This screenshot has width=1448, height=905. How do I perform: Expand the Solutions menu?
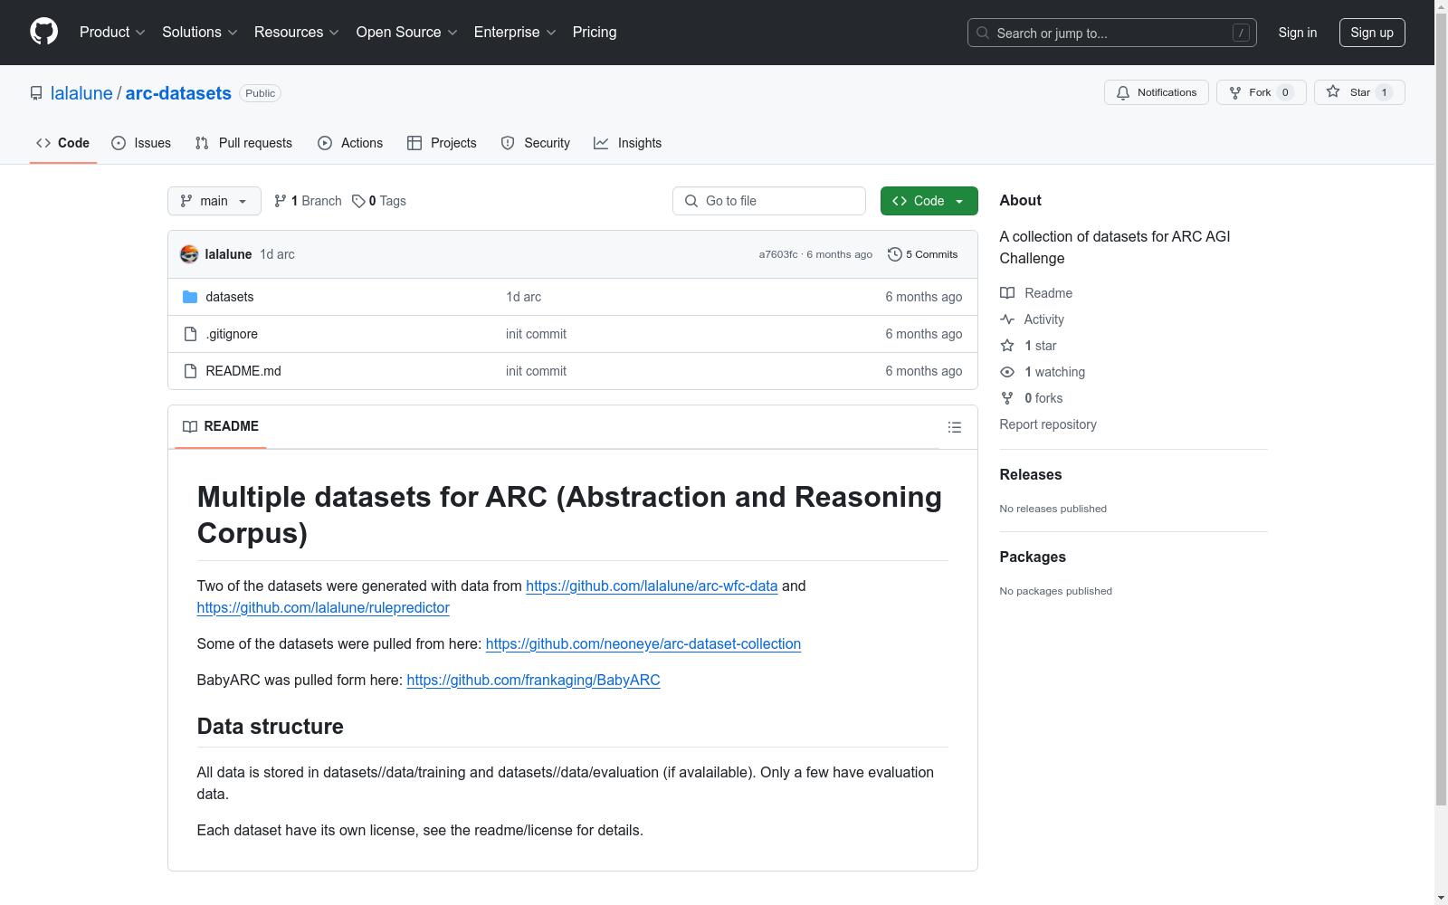coord(200,33)
